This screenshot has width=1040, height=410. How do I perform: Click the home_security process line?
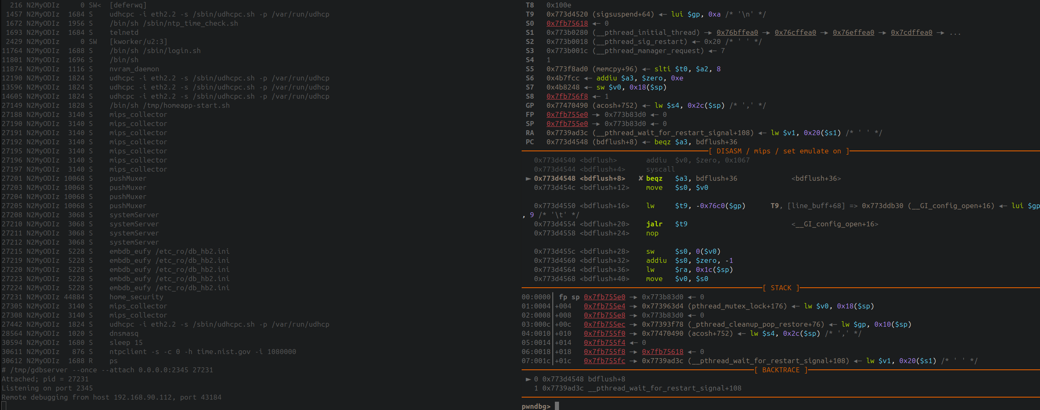tap(83, 297)
